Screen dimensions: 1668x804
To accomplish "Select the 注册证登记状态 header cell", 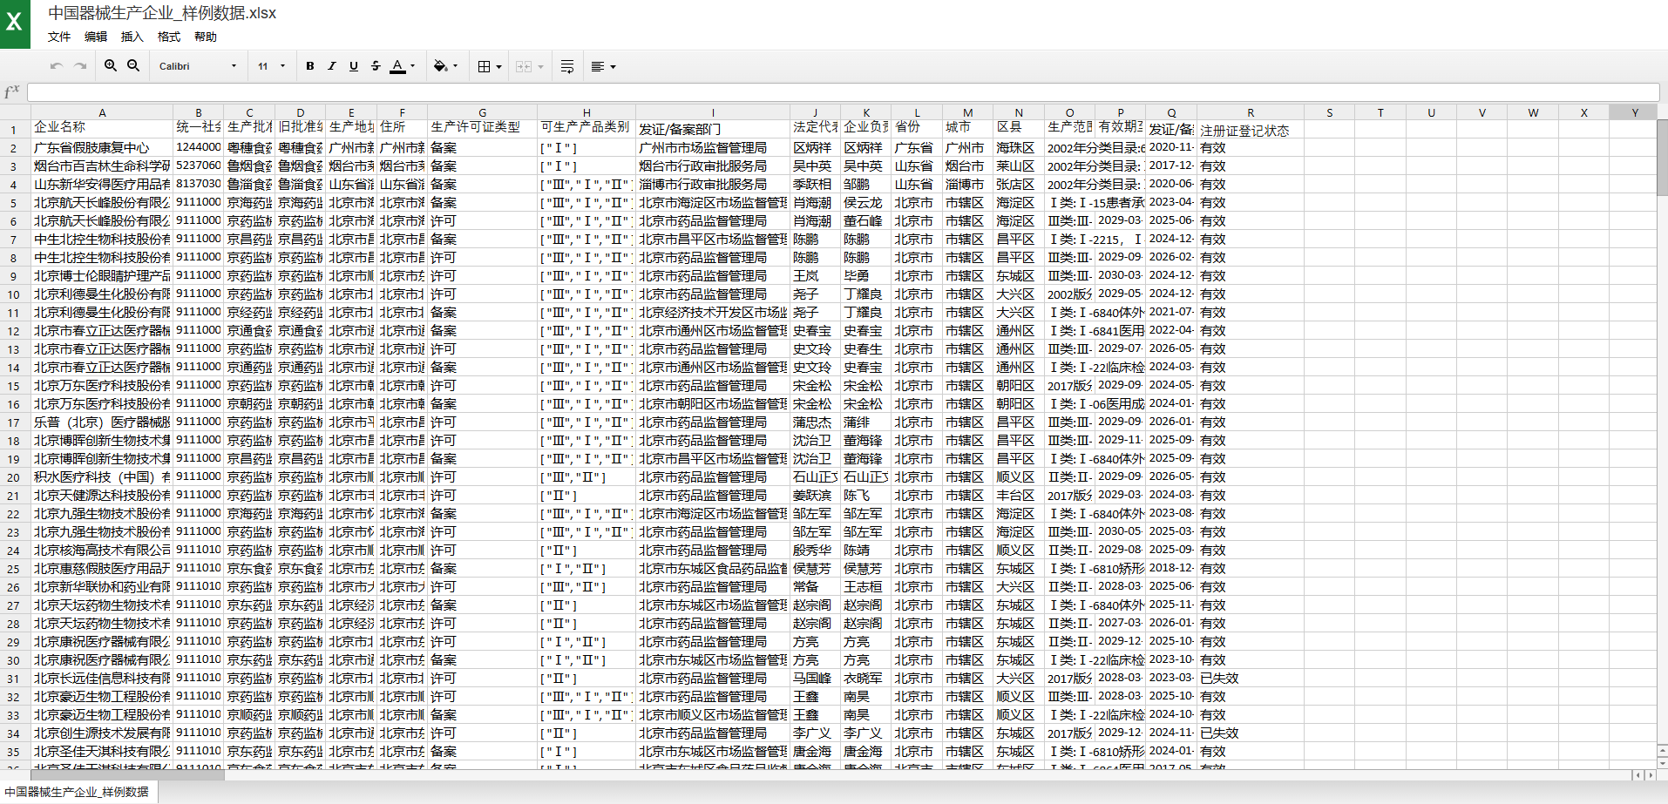I will [1251, 130].
